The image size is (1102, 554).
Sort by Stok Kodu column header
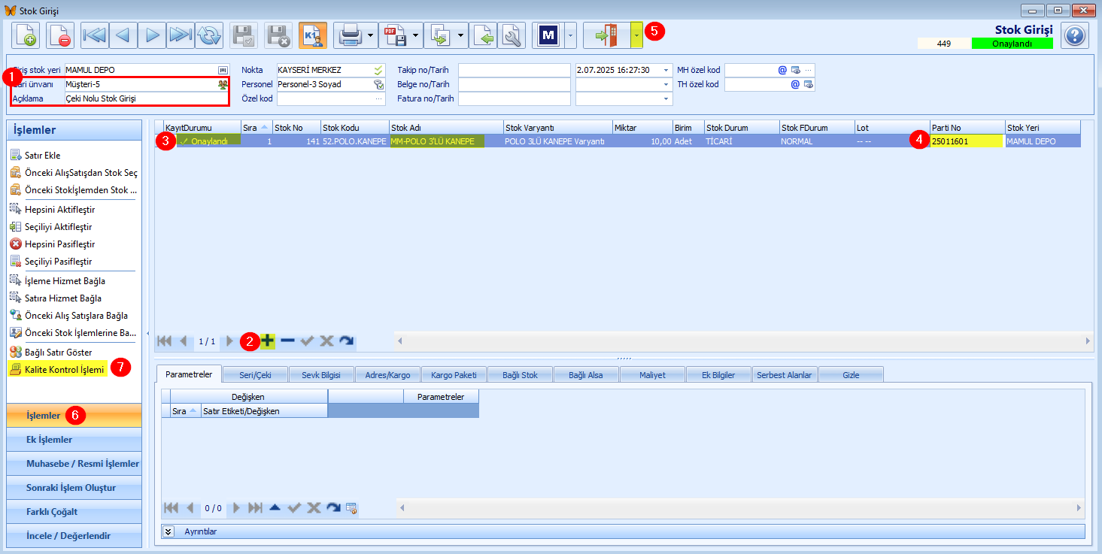click(355, 128)
